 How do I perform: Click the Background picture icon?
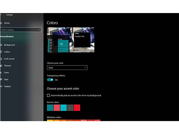pos(1,45)
